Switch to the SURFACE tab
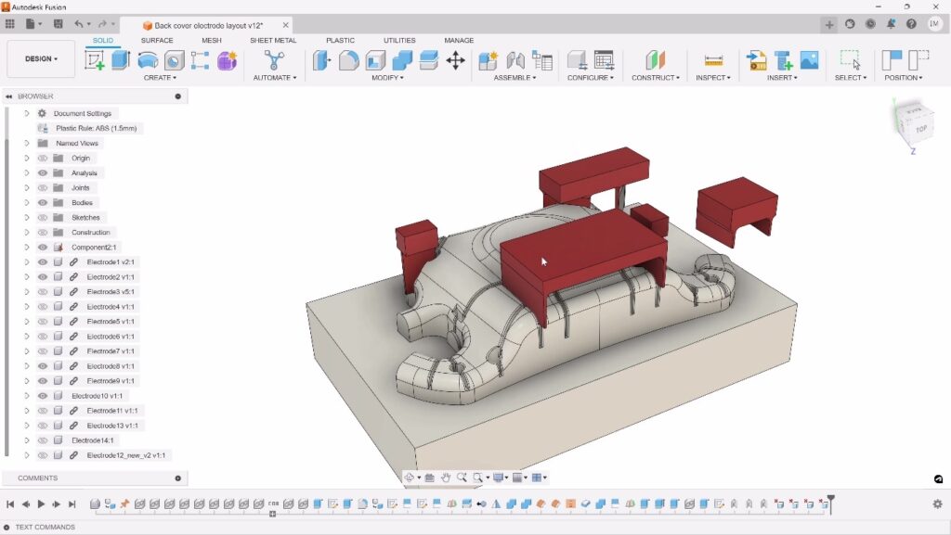 click(157, 41)
